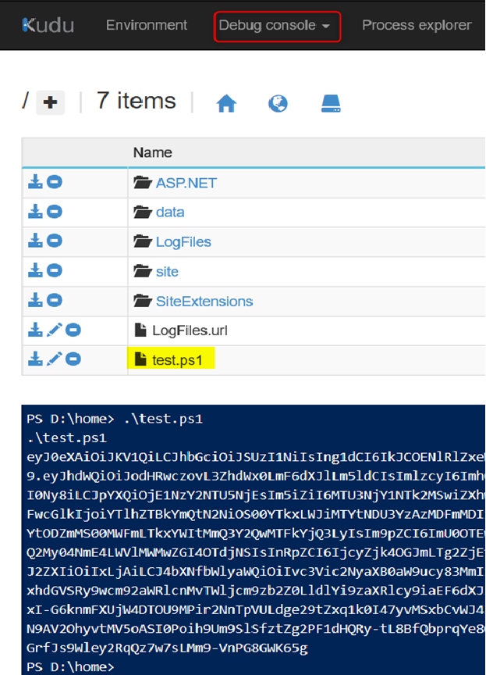Click the bottom PS D:\home> prompt line
Image resolution: width=486 pixels, height=675 pixels.
(70, 667)
